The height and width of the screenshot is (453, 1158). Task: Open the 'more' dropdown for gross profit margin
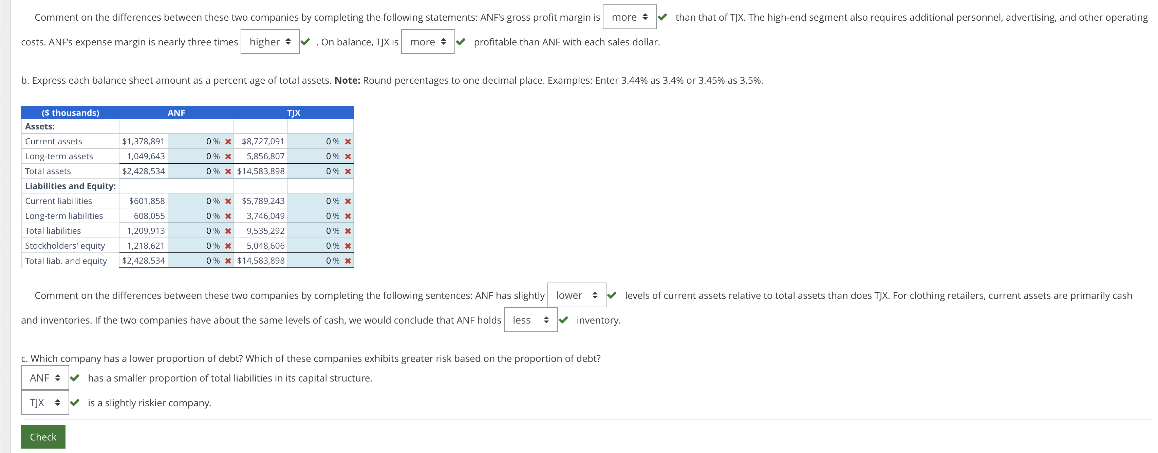629,17
